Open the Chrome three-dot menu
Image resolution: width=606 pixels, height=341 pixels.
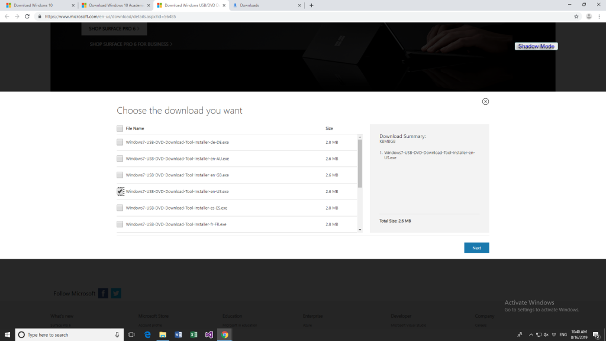click(599, 16)
